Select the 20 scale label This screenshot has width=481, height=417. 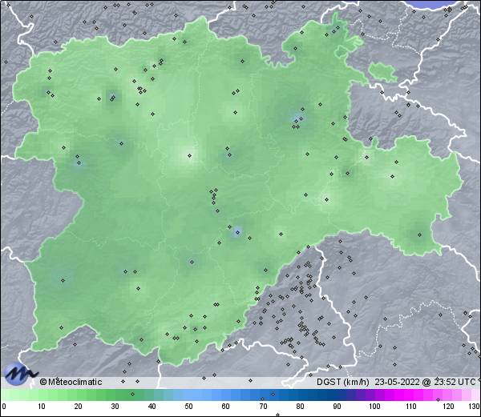pyautogui.click(x=79, y=407)
